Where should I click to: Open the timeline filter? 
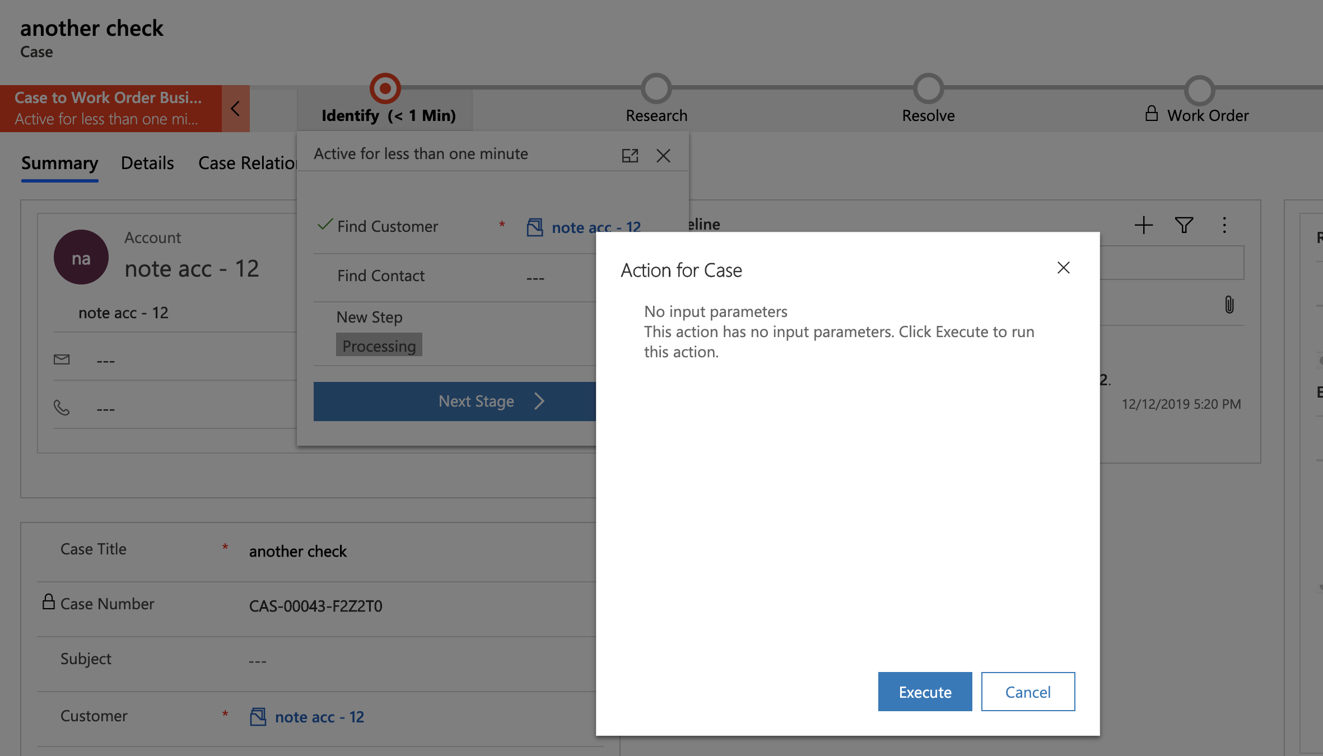(x=1184, y=225)
